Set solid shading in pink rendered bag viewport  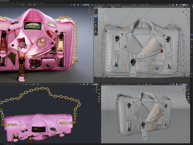pos(85,5)
